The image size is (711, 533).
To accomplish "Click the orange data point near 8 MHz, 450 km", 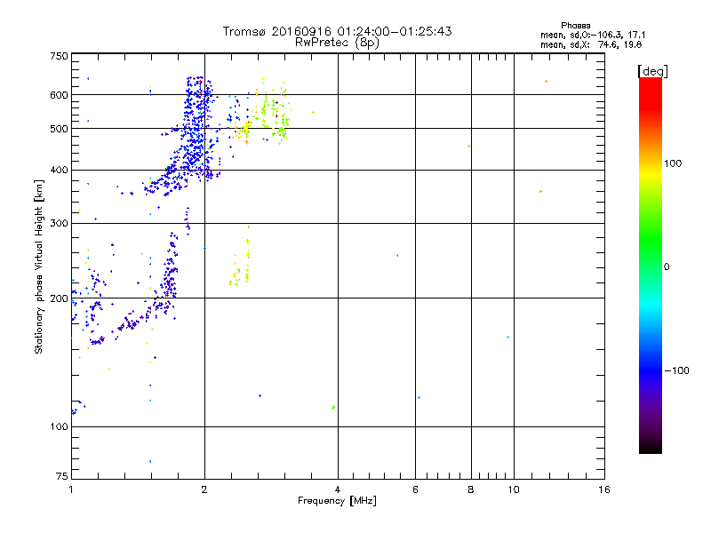I will [x=469, y=147].
